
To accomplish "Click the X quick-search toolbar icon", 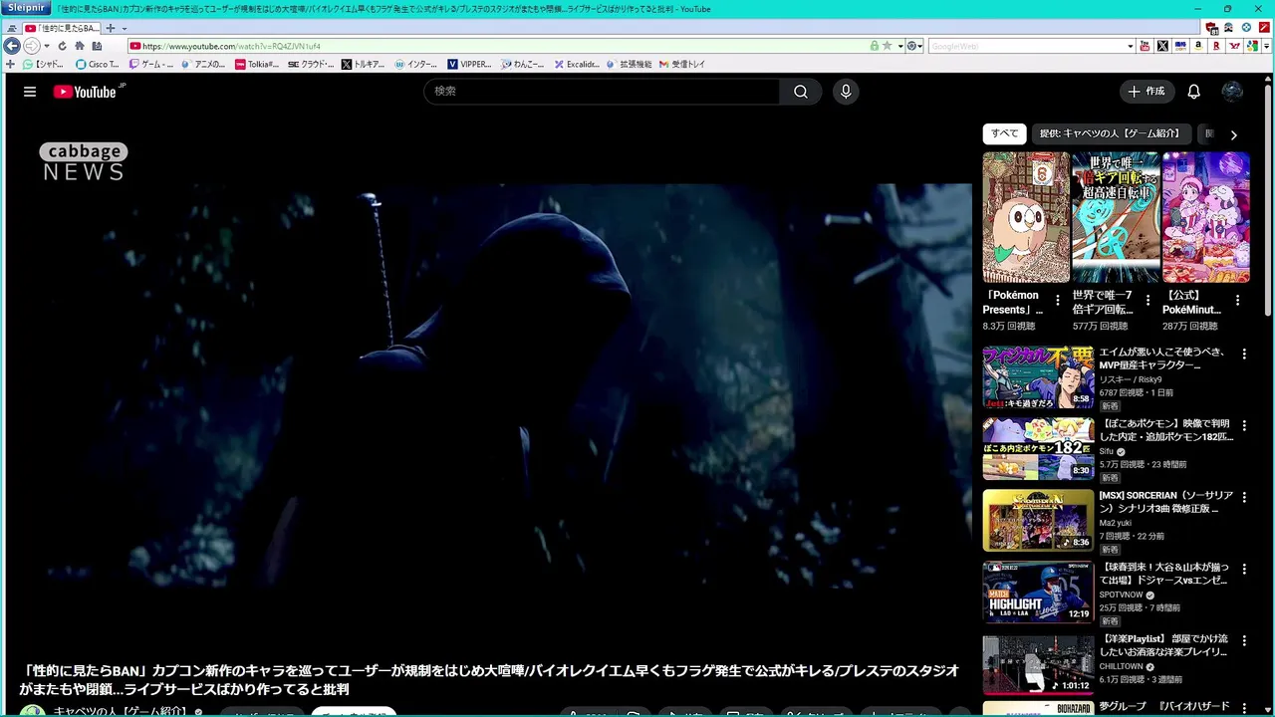I will pos(1162,46).
